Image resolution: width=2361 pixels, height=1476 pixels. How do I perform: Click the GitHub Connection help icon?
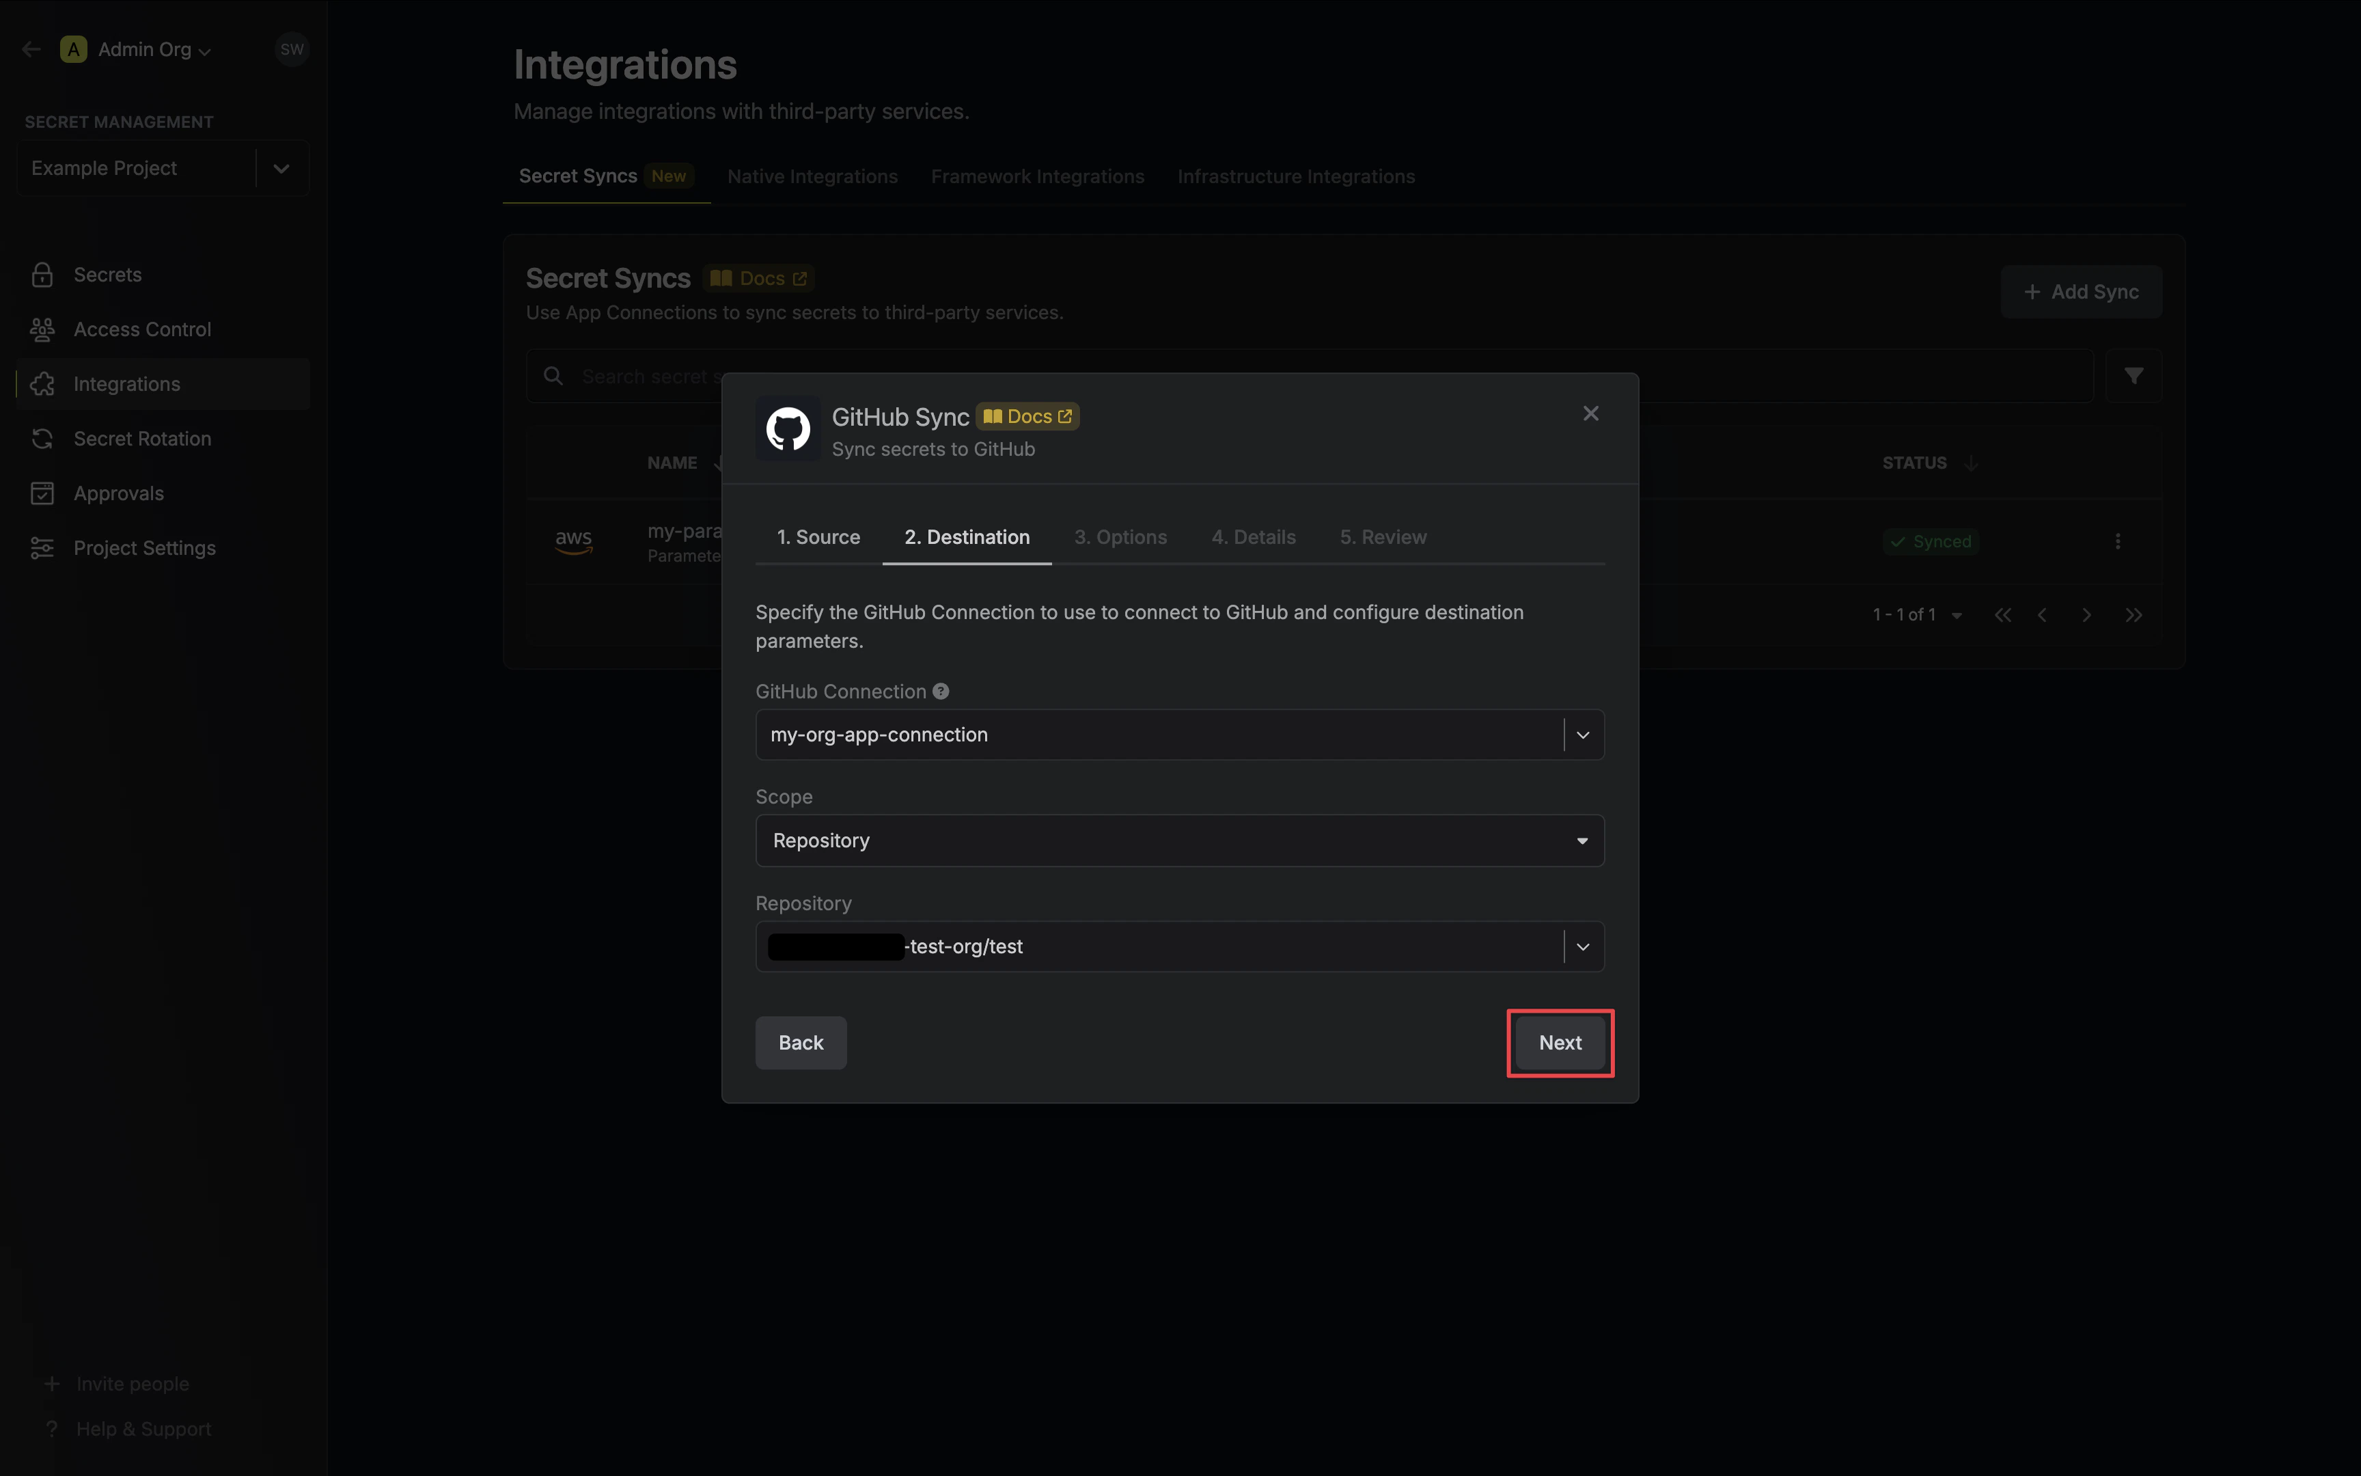[x=941, y=691]
